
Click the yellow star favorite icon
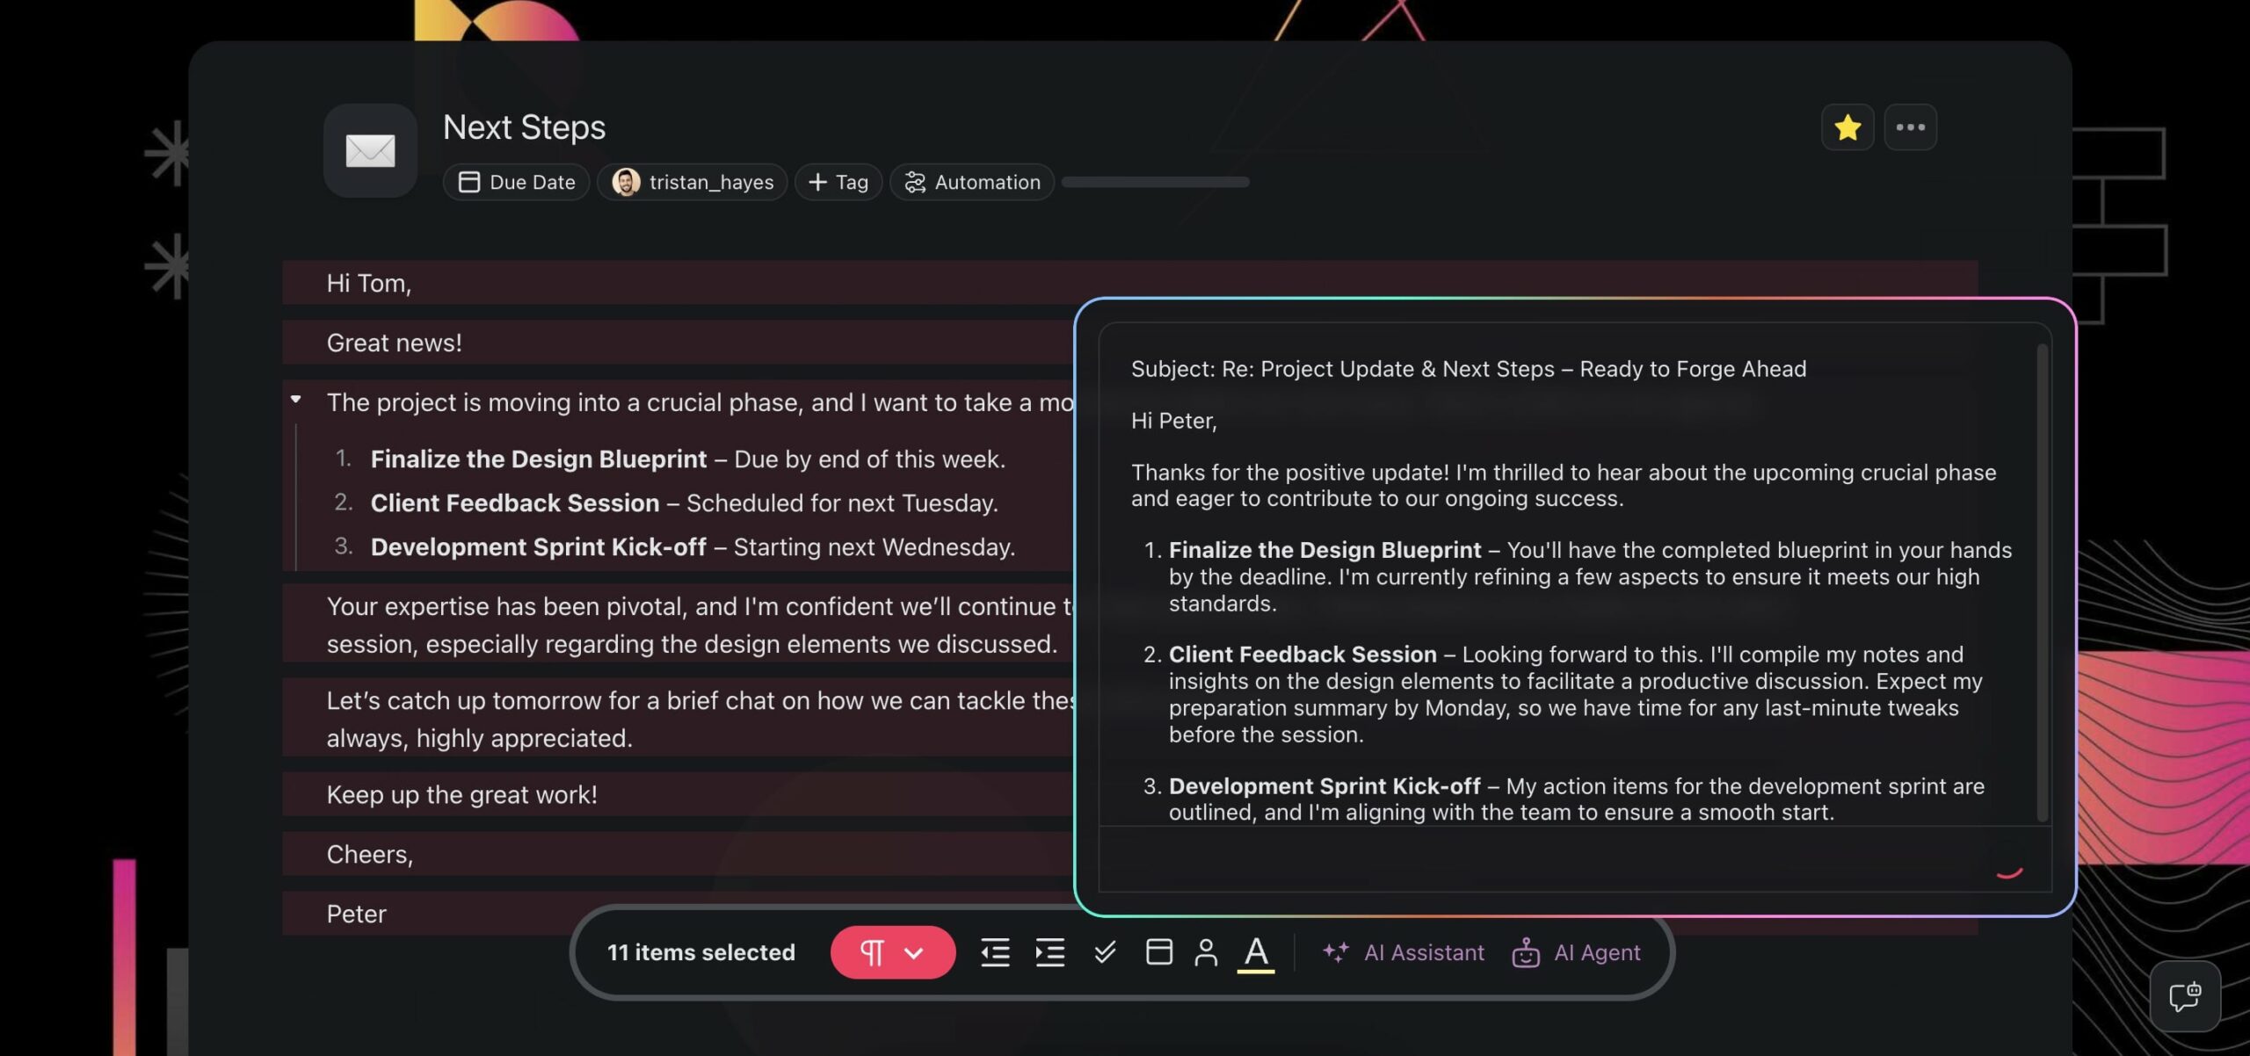[x=1847, y=128]
